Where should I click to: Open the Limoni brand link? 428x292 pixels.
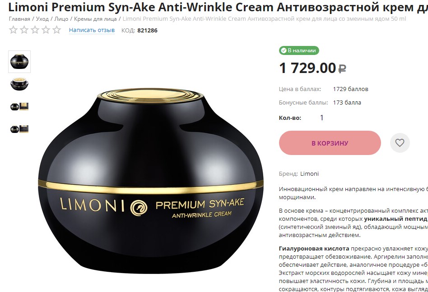coord(309,174)
